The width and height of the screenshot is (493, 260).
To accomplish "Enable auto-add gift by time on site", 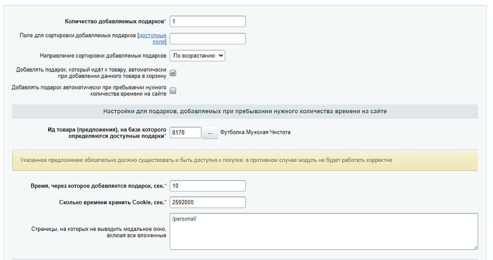I will coord(173,90).
